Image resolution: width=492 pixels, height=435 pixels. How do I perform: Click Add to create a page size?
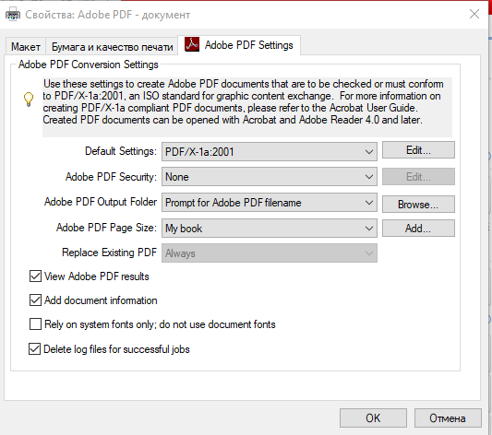click(418, 228)
